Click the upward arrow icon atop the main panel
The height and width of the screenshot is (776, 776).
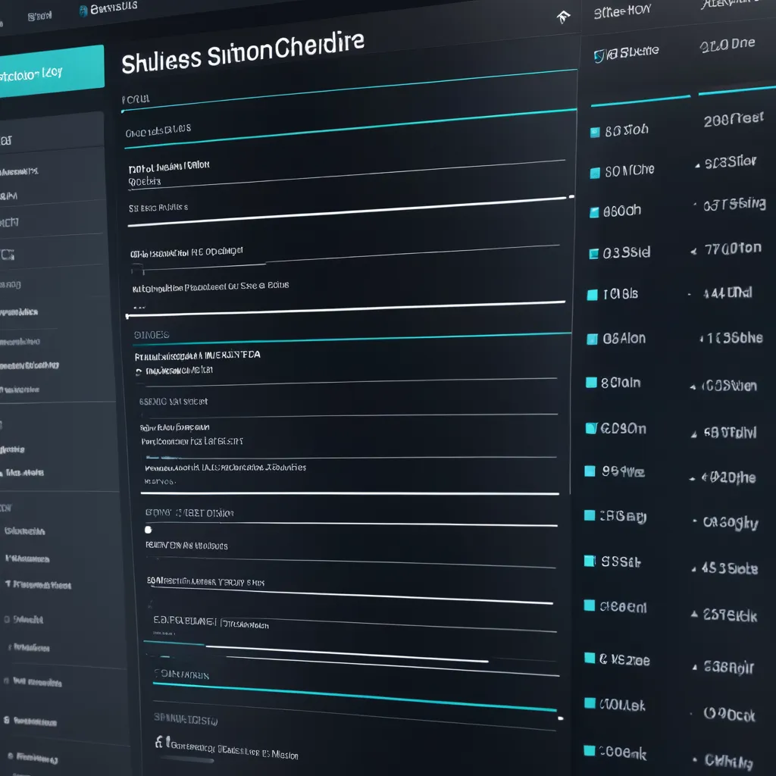(x=562, y=16)
